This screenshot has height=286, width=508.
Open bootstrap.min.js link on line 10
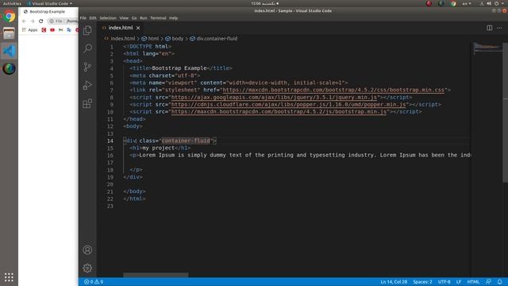point(279,111)
